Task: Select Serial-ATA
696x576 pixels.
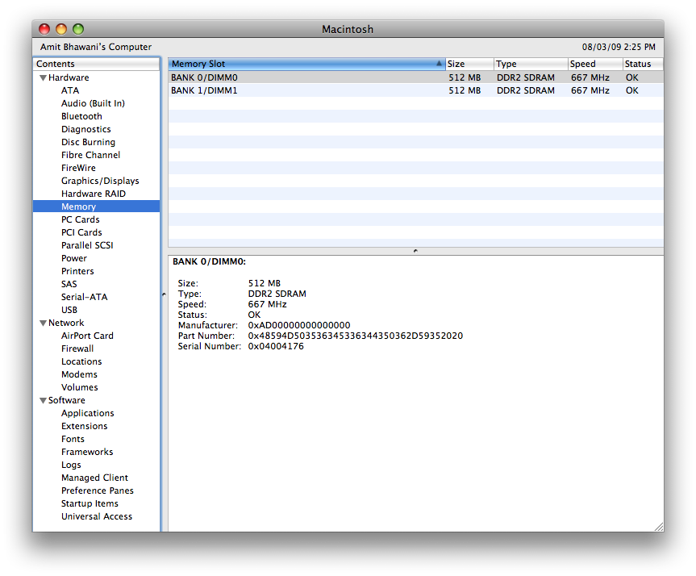Action: point(85,297)
